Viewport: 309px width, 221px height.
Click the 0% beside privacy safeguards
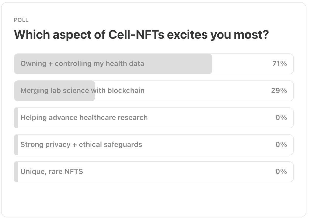[281, 145]
